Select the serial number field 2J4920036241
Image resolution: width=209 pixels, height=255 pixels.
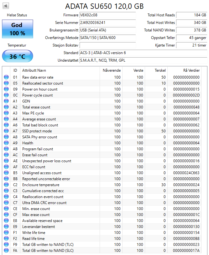click(107, 23)
